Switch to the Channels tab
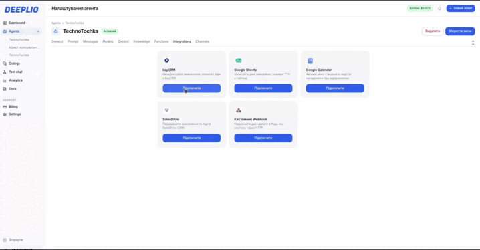The image size is (480, 250). [202, 41]
